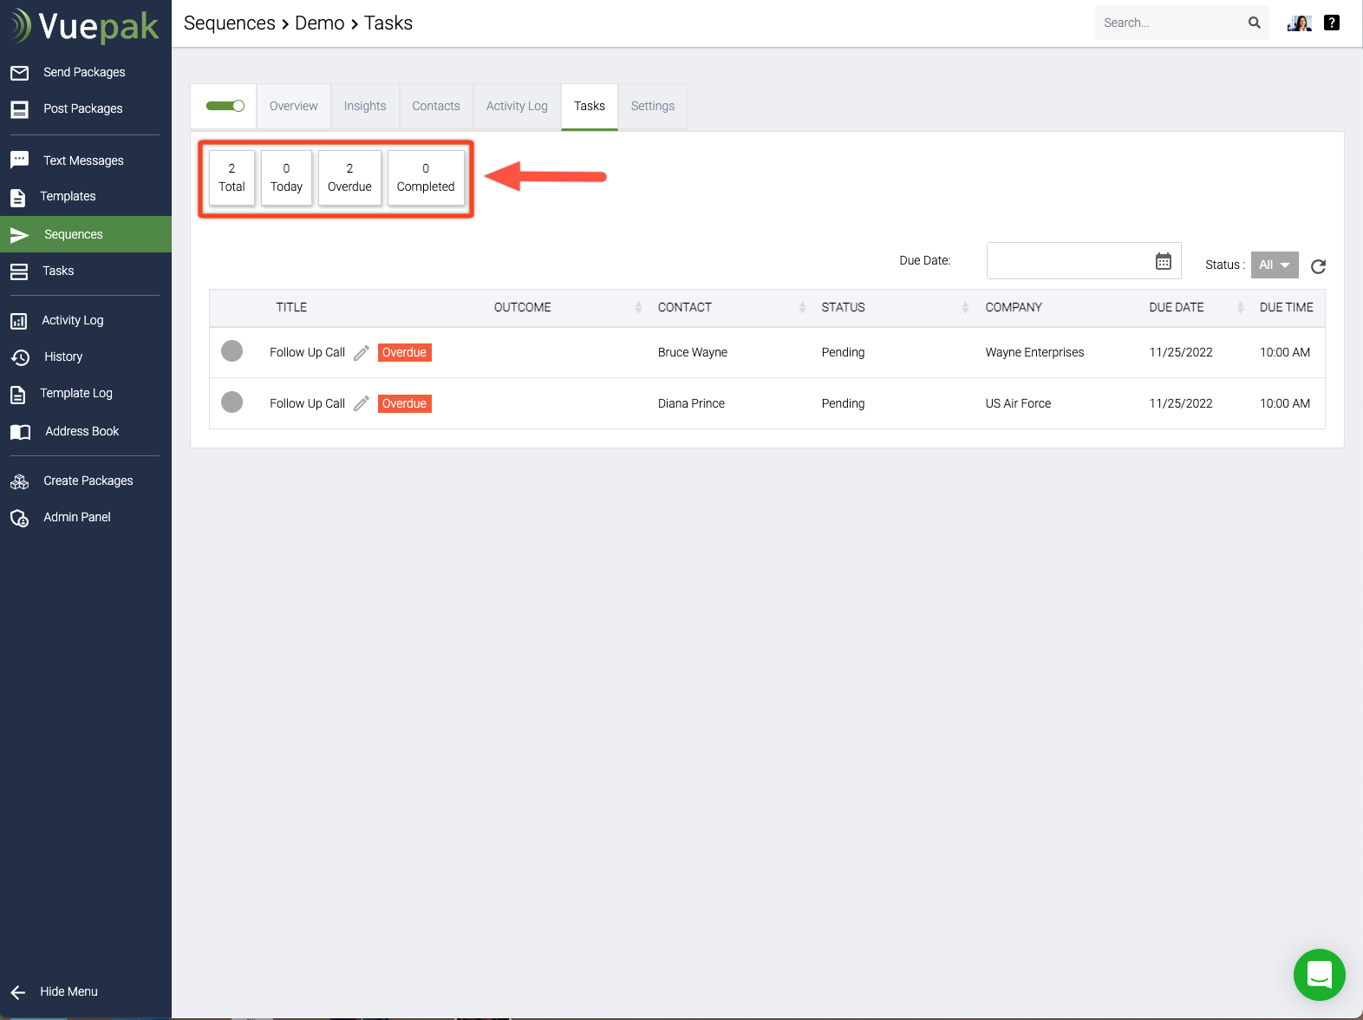Open the green chat widget bubble
Viewport: 1363px width, 1020px height.
coord(1319,975)
